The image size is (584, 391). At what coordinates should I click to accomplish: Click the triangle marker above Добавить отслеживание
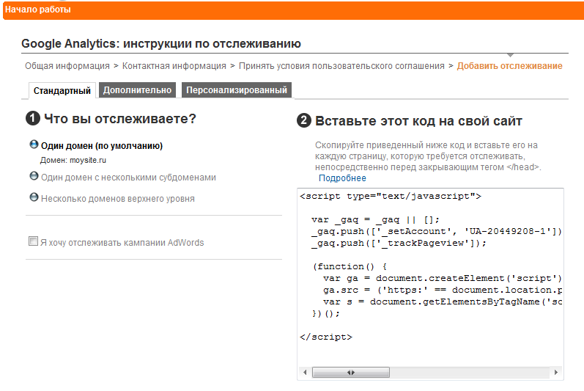tap(510, 56)
